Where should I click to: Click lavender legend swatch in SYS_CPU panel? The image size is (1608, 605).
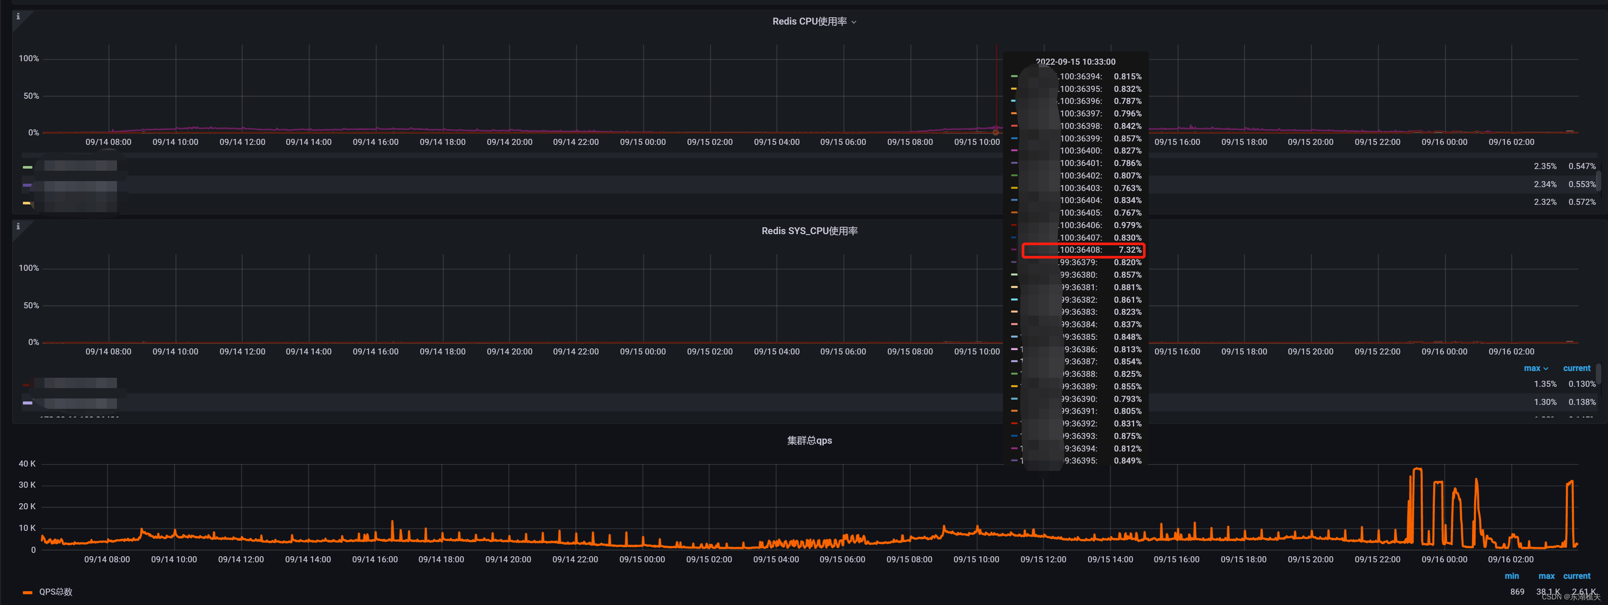pyautogui.click(x=28, y=403)
